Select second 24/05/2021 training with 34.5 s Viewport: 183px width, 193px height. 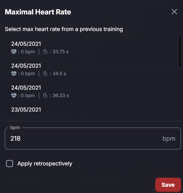point(91,70)
